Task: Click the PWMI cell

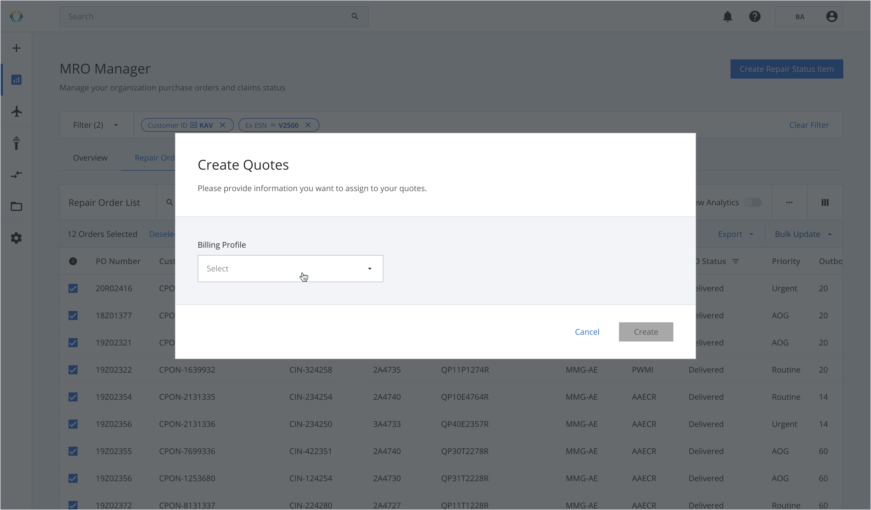Action: 642,369
